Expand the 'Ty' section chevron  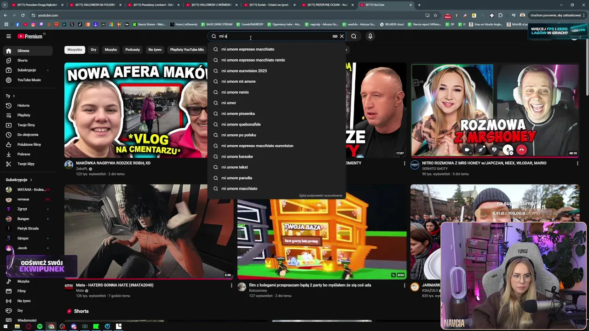coord(14,96)
